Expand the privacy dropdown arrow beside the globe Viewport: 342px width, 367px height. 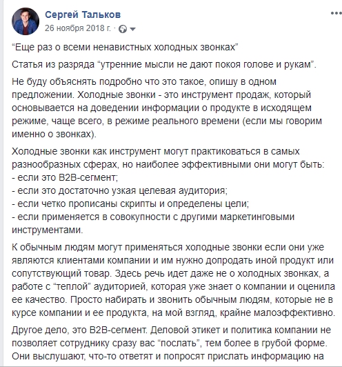(132, 29)
